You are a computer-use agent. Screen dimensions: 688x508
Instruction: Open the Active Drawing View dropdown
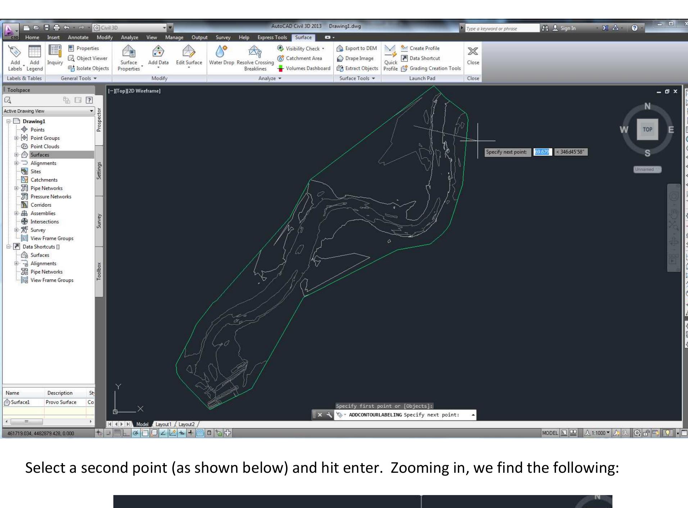pyautogui.click(x=49, y=111)
